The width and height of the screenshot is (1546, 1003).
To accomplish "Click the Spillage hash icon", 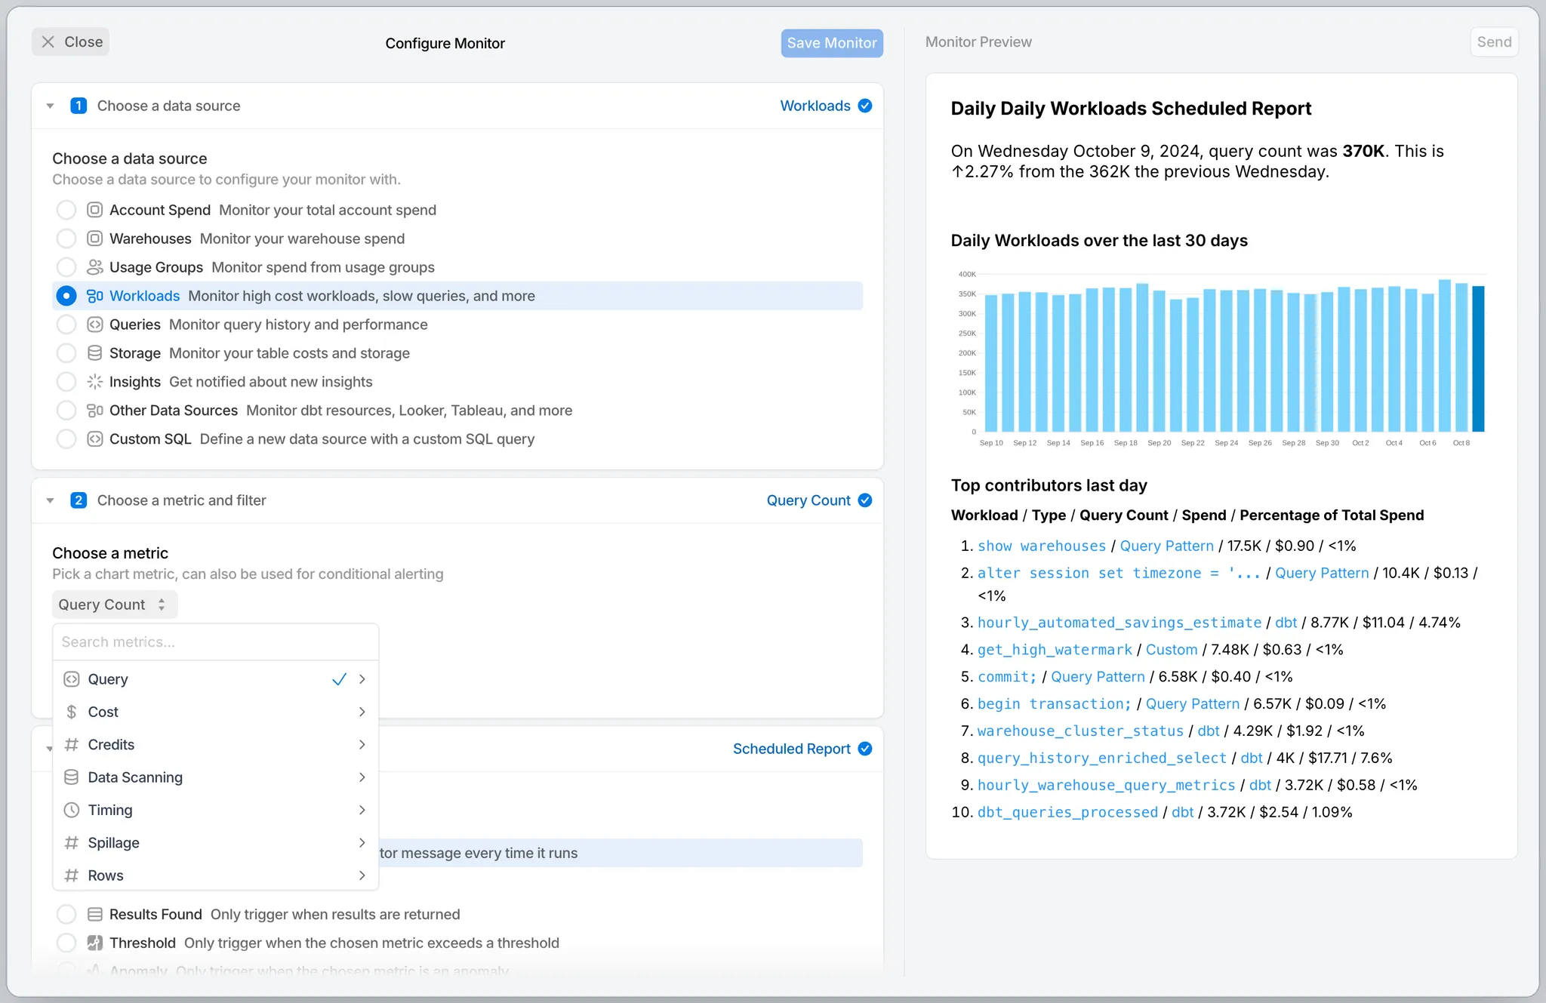I will click(72, 843).
